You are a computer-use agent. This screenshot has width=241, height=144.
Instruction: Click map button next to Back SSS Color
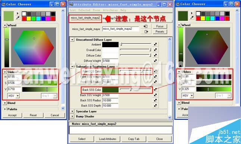156,89
